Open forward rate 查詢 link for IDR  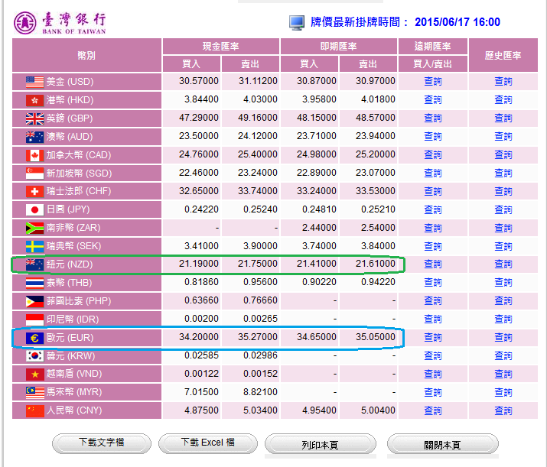click(432, 319)
